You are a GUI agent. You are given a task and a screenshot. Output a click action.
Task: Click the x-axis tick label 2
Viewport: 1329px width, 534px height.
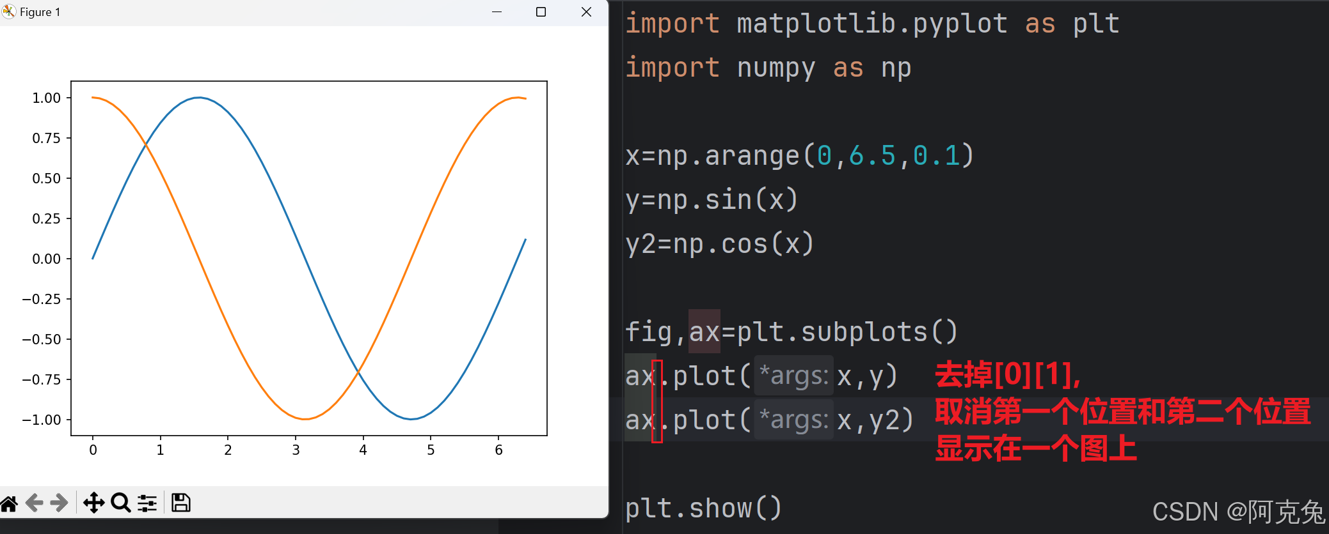(228, 450)
